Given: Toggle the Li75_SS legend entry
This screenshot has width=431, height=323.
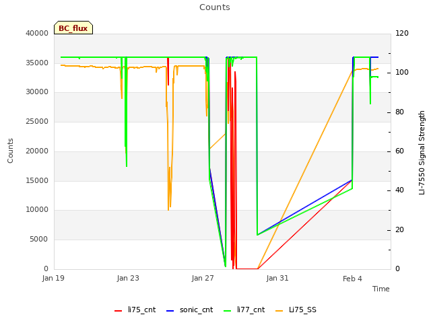Looking at the screenshot, I should 296,310.
